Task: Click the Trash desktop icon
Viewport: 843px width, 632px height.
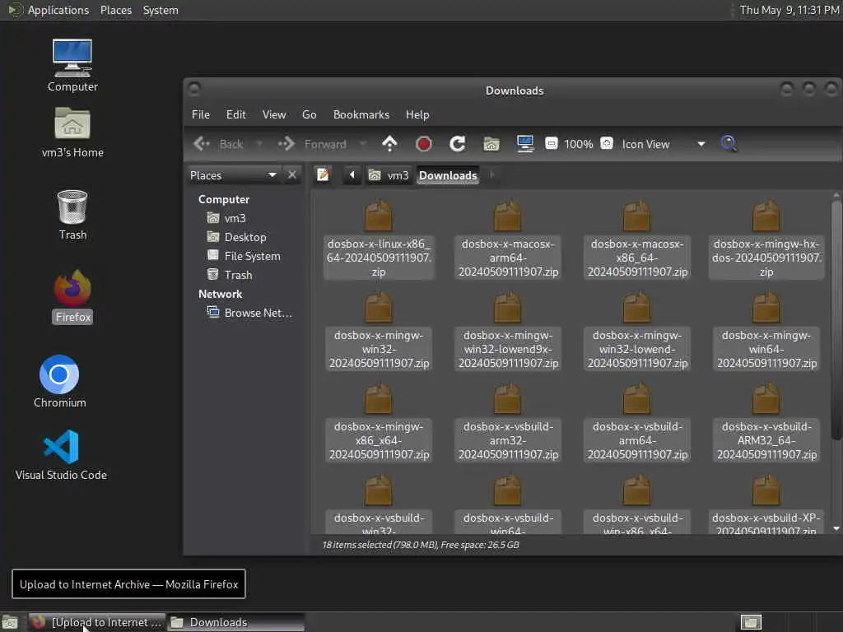Action: coord(72,215)
